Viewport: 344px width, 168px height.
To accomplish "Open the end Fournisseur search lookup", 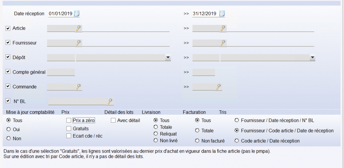I will point(223,43).
